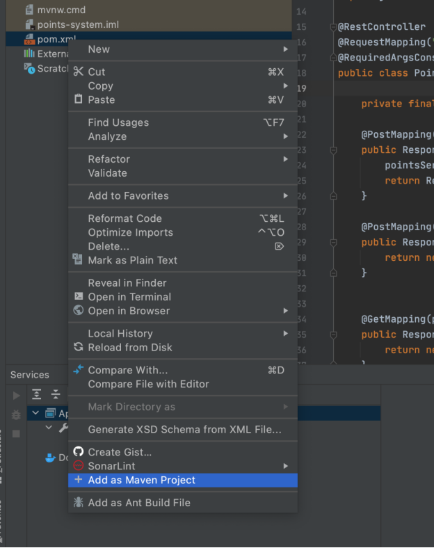Click the Docker whale icon in Services
Screen dimensions: 434x548
(51, 458)
